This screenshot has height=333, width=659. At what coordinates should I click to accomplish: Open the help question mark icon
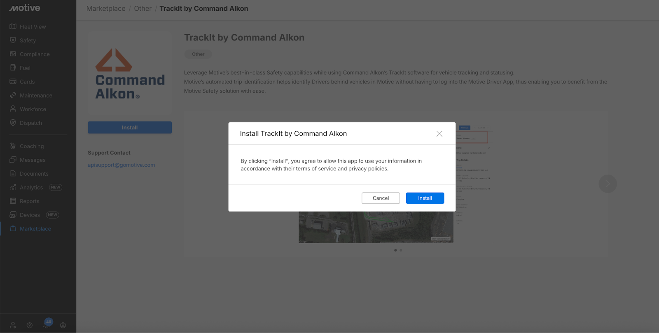(30, 325)
